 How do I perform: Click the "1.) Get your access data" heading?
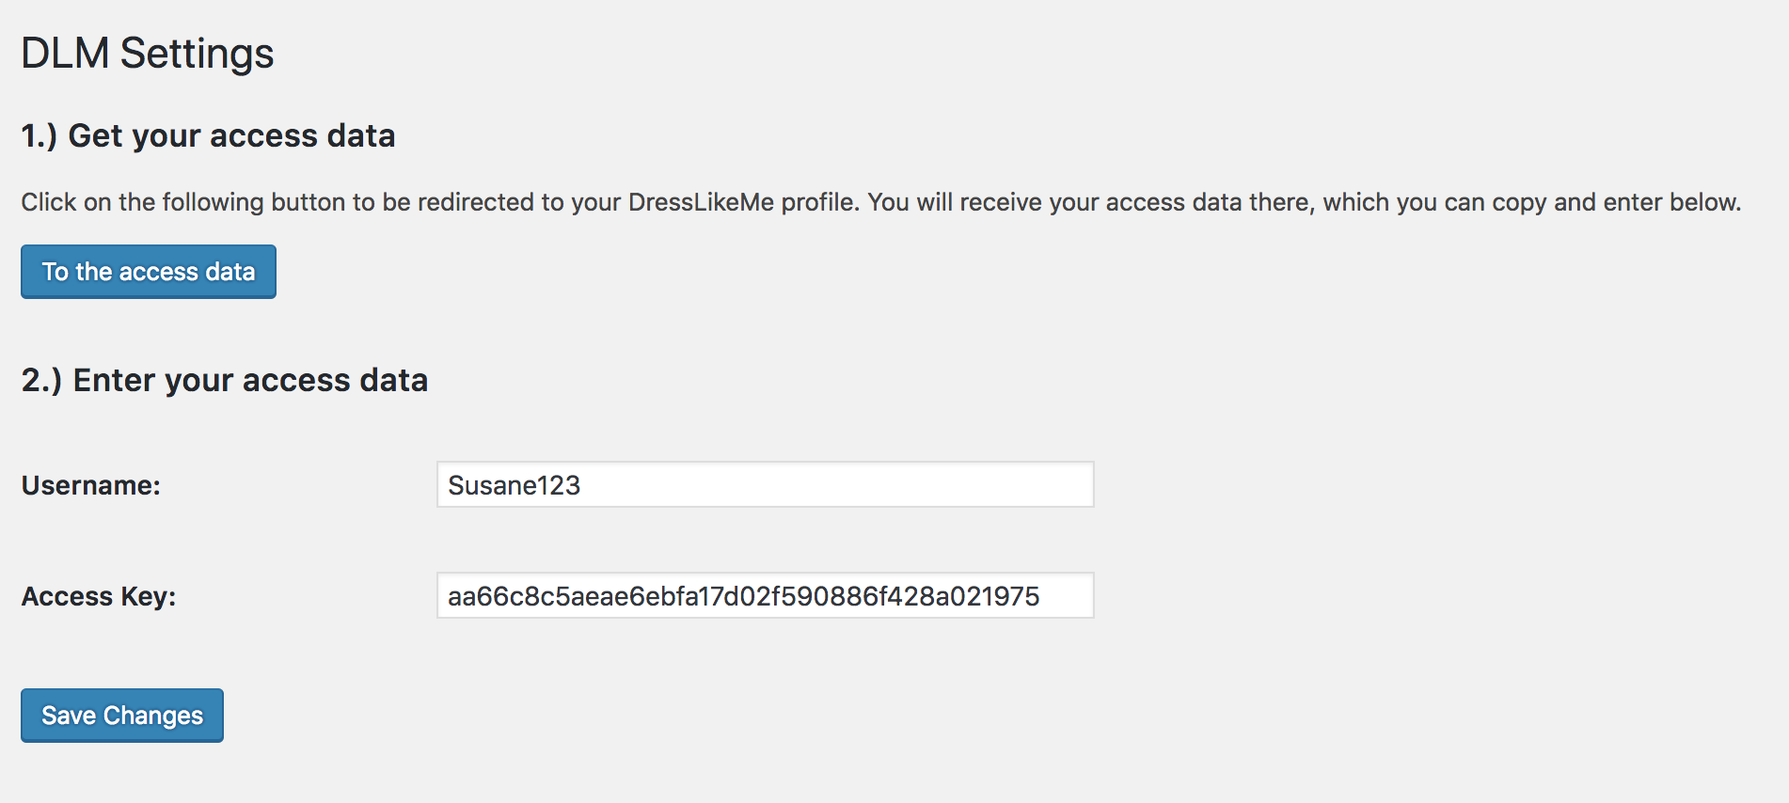(208, 136)
